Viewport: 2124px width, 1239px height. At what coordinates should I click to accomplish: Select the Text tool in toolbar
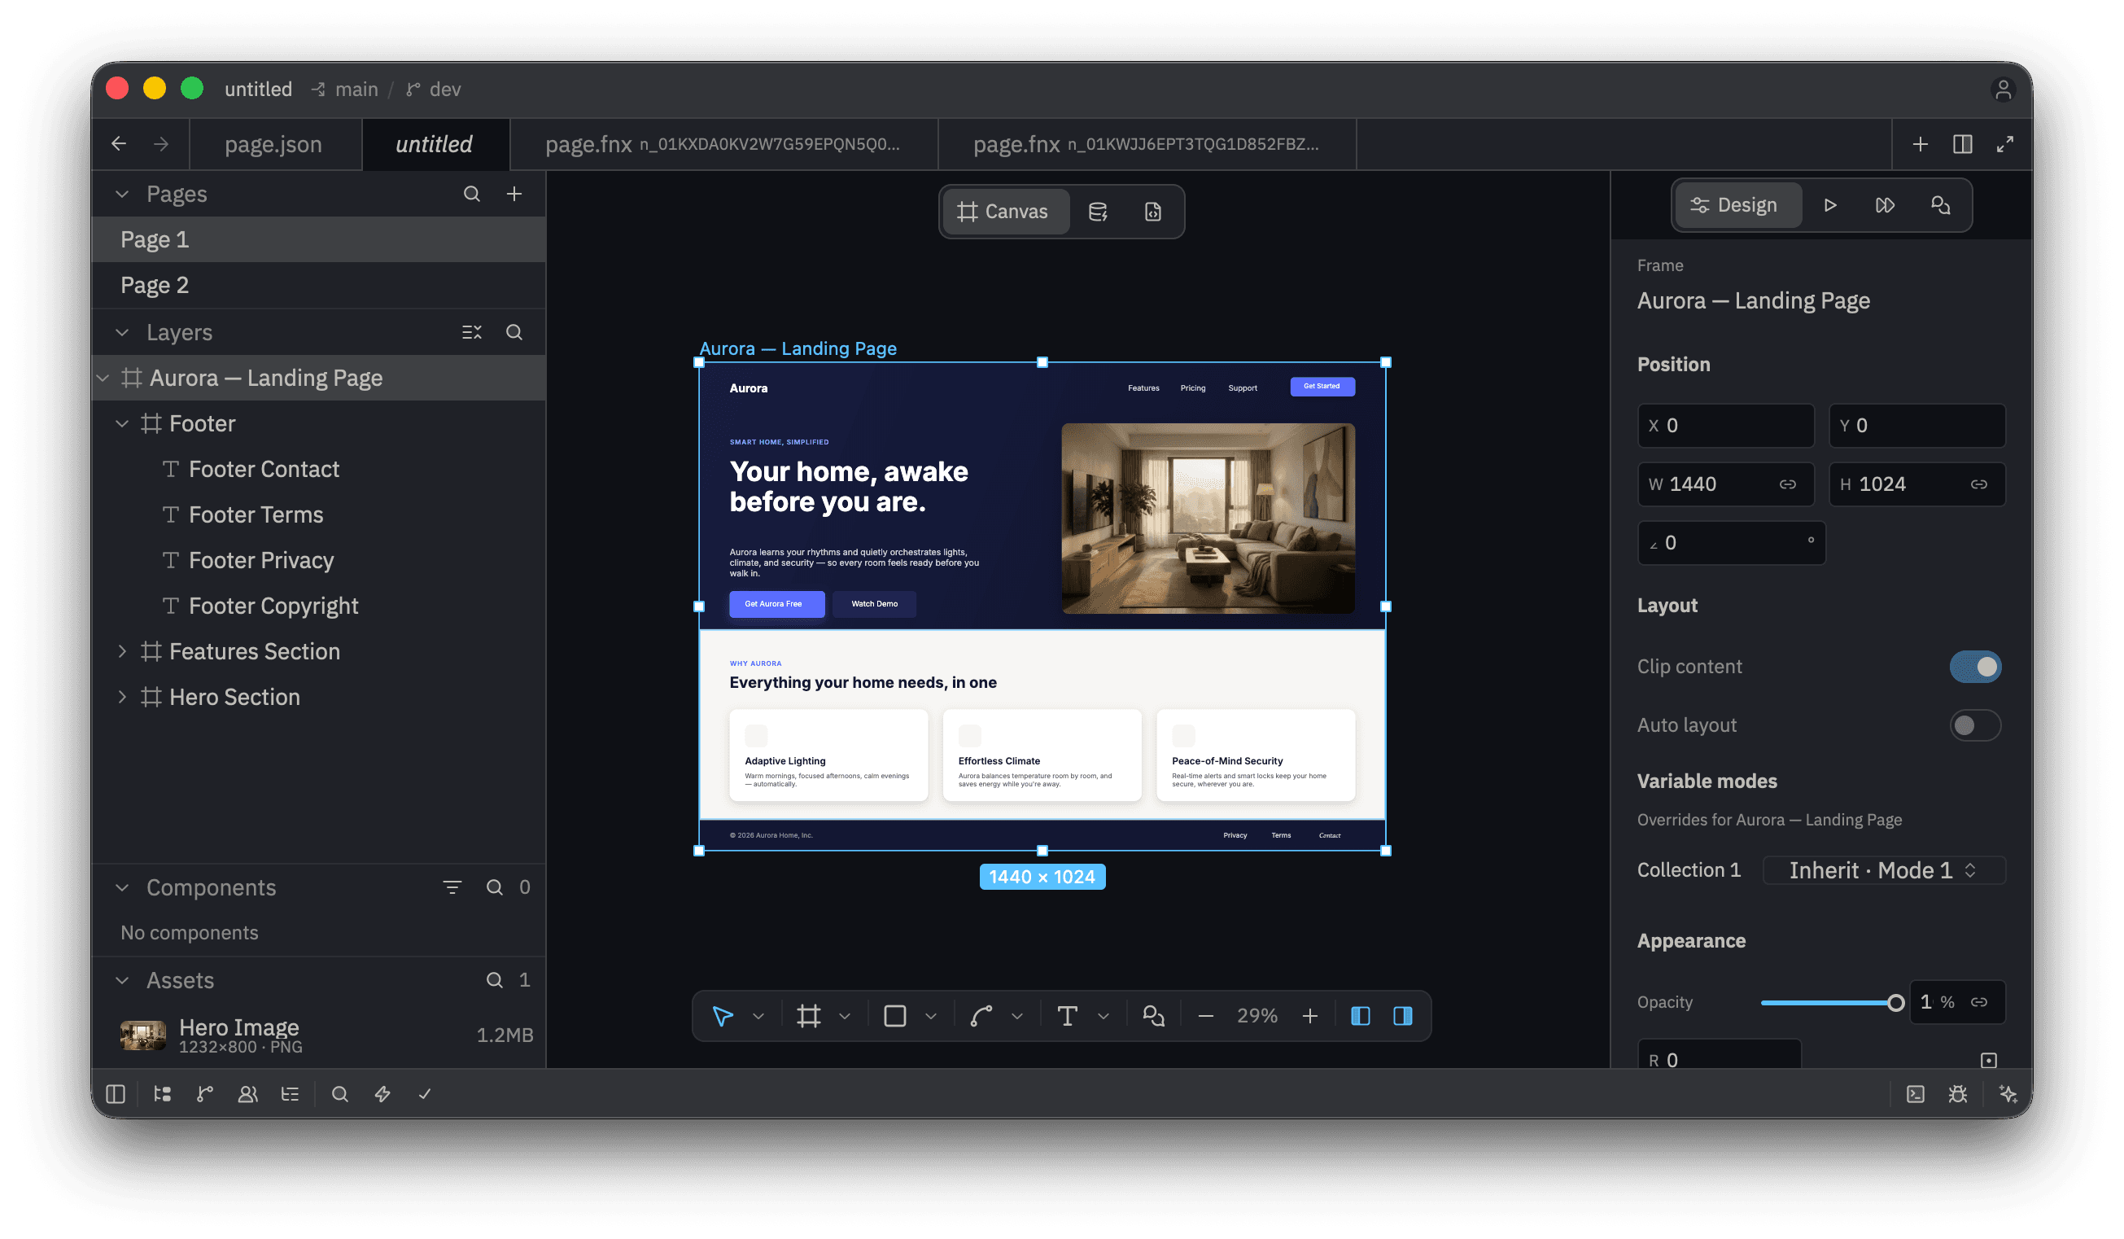[x=1067, y=1016]
